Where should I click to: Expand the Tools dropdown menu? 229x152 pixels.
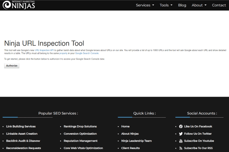[x=166, y=5]
